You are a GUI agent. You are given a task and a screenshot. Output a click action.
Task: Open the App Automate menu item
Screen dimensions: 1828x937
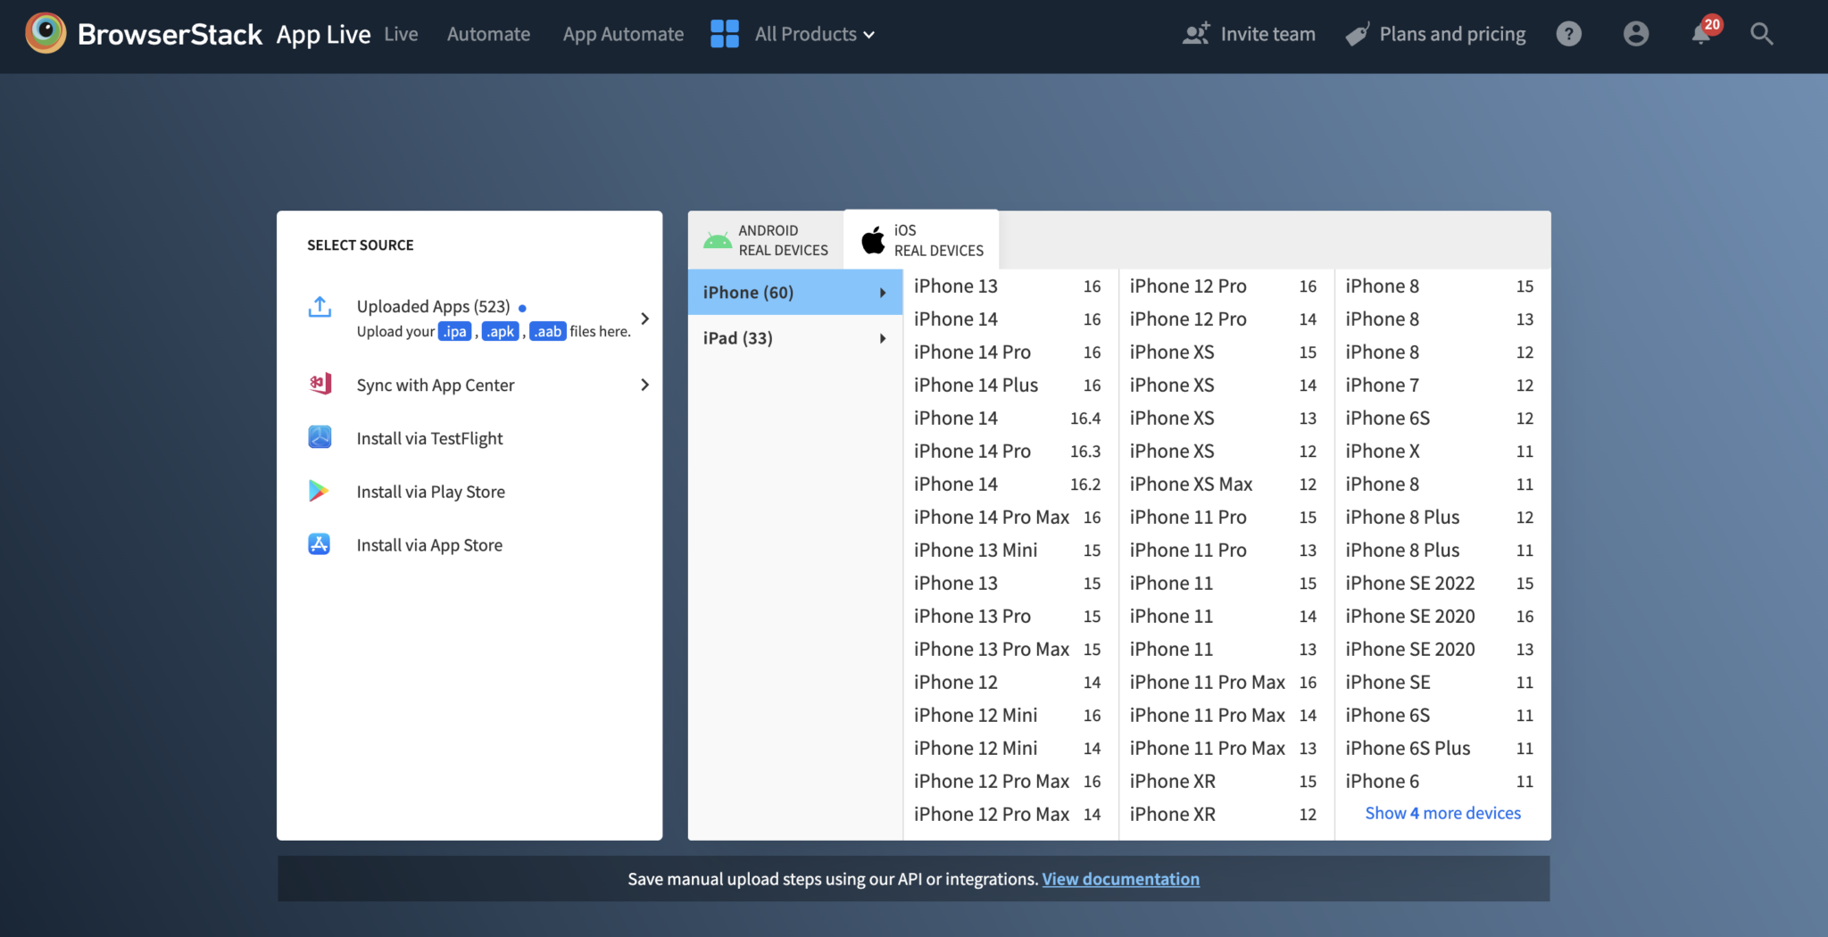[623, 34]
